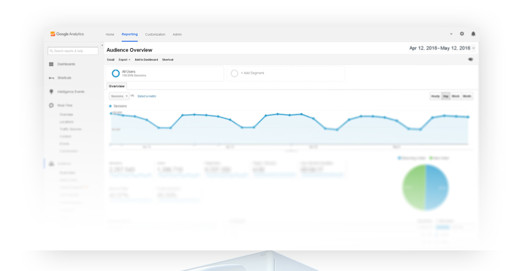
Task: Click the Select a metric link
Action: click(x=147, y=96)
